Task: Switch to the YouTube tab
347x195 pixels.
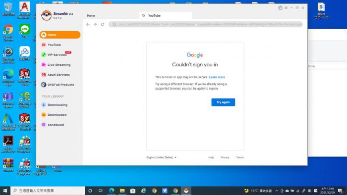Action: pos(165,16)
